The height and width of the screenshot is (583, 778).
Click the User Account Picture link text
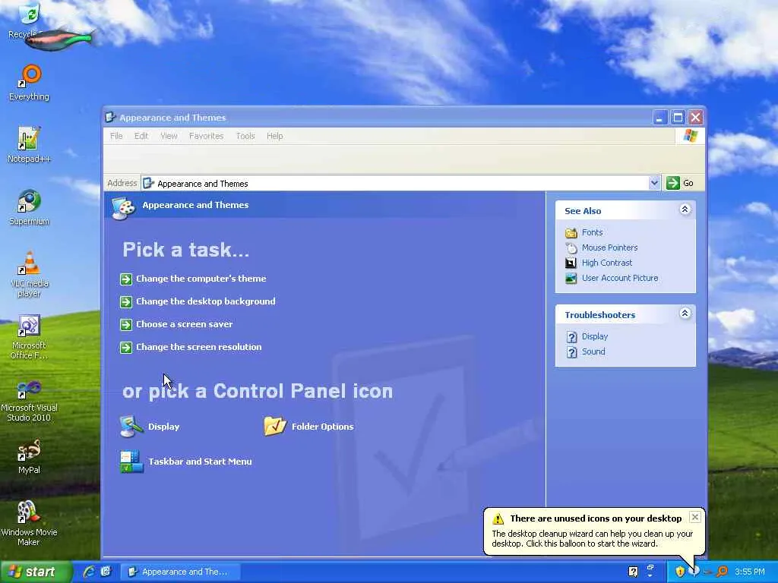[x=620, y=278]
